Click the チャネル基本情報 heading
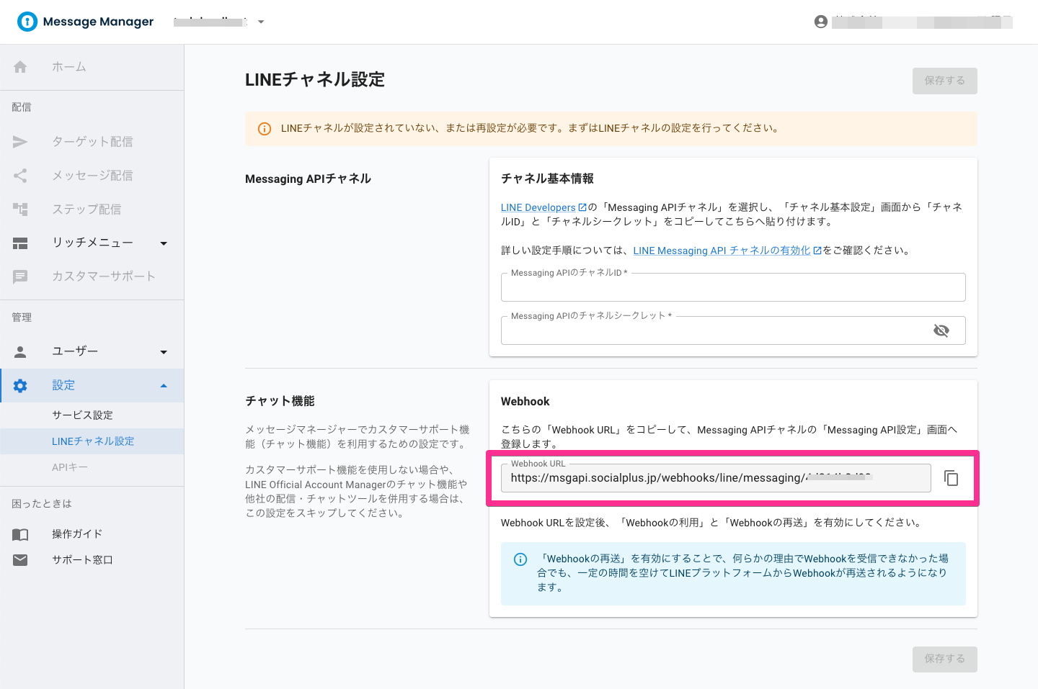The image size is (1038, 689). click(547, 179)
